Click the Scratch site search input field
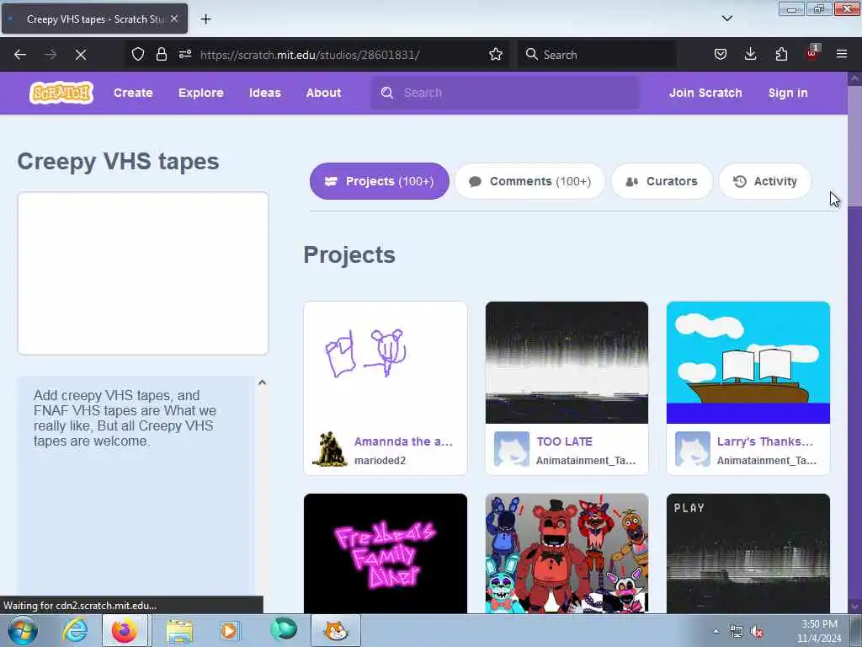The width and height of the screenshot is (862, 647). tap(505, 93)
